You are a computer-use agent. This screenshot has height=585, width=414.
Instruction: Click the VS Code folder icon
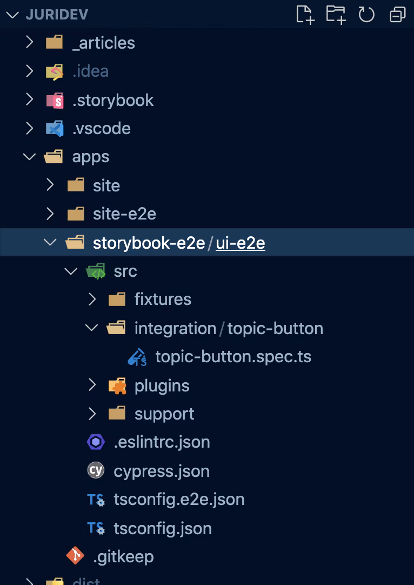55,128
